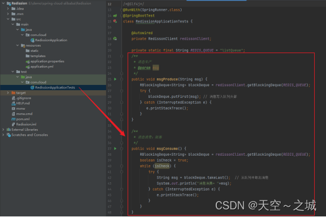Image resolution: width=326 pixels, height=217 pixels.
Task: Expand the .mvn folder
Action: click(8, 14)
